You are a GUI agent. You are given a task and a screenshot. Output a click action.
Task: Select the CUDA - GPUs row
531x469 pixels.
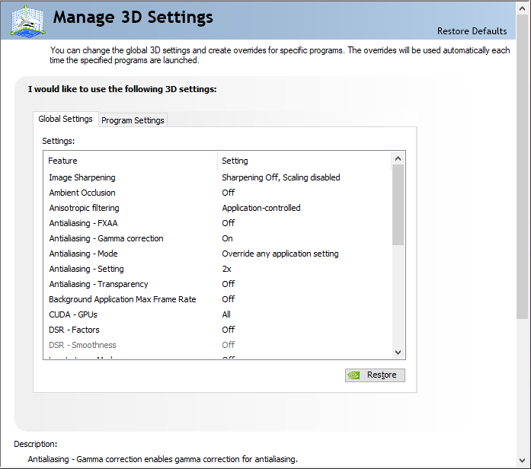coord(217,314)
